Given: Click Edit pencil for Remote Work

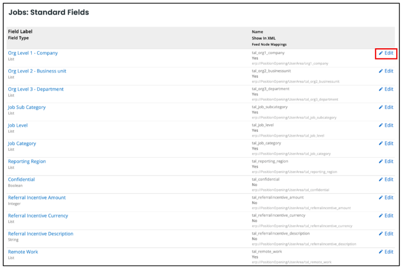Looking at the screenshot, I should point(386,252).
